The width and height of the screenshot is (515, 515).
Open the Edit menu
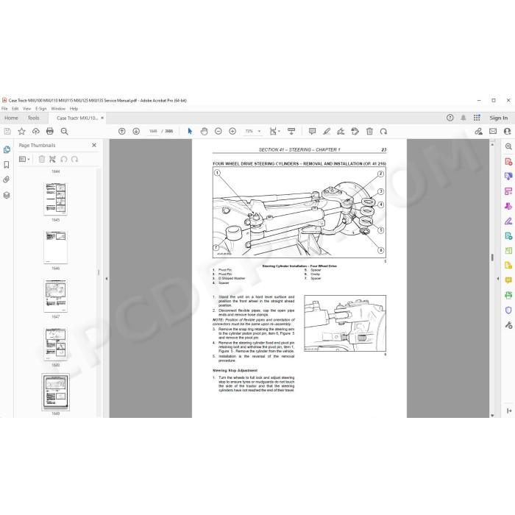[x=15, y=109]
